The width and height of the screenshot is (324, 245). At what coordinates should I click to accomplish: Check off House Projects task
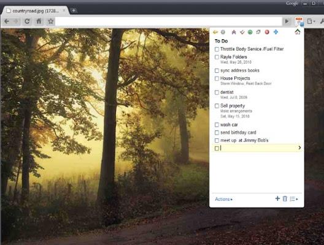217,78
